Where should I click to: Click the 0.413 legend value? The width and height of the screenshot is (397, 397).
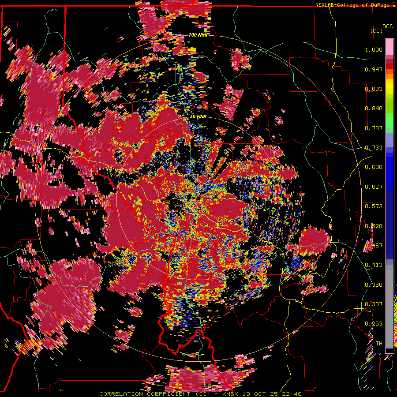pyautogui.click(x=374, y=265)
